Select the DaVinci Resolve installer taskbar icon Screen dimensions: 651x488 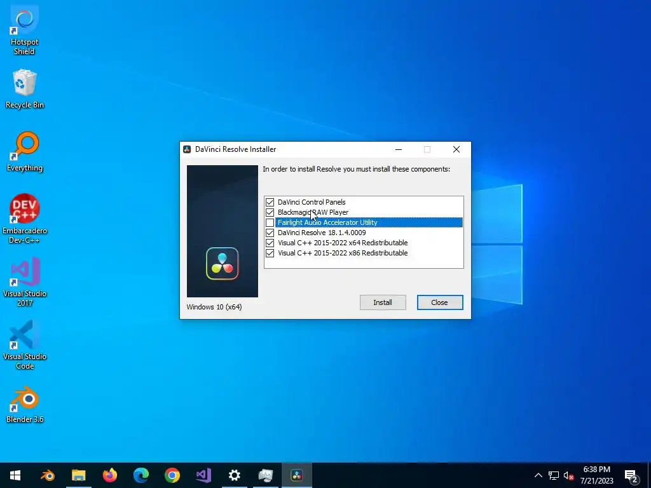[297, 475]
